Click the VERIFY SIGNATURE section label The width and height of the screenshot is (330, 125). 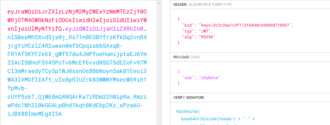(189, 97)
